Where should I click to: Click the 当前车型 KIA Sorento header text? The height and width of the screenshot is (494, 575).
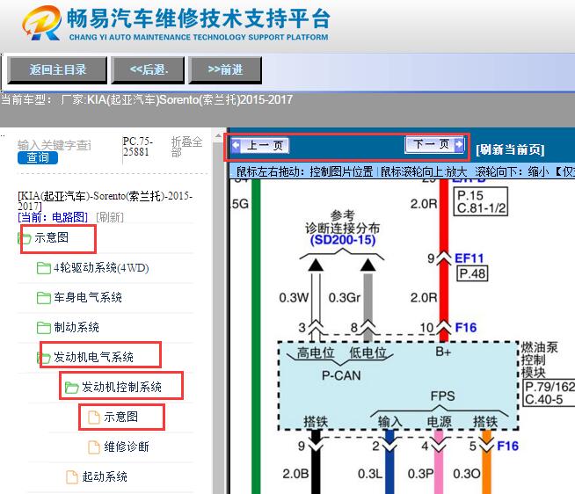pyautogui.click(x=147, y=99)
